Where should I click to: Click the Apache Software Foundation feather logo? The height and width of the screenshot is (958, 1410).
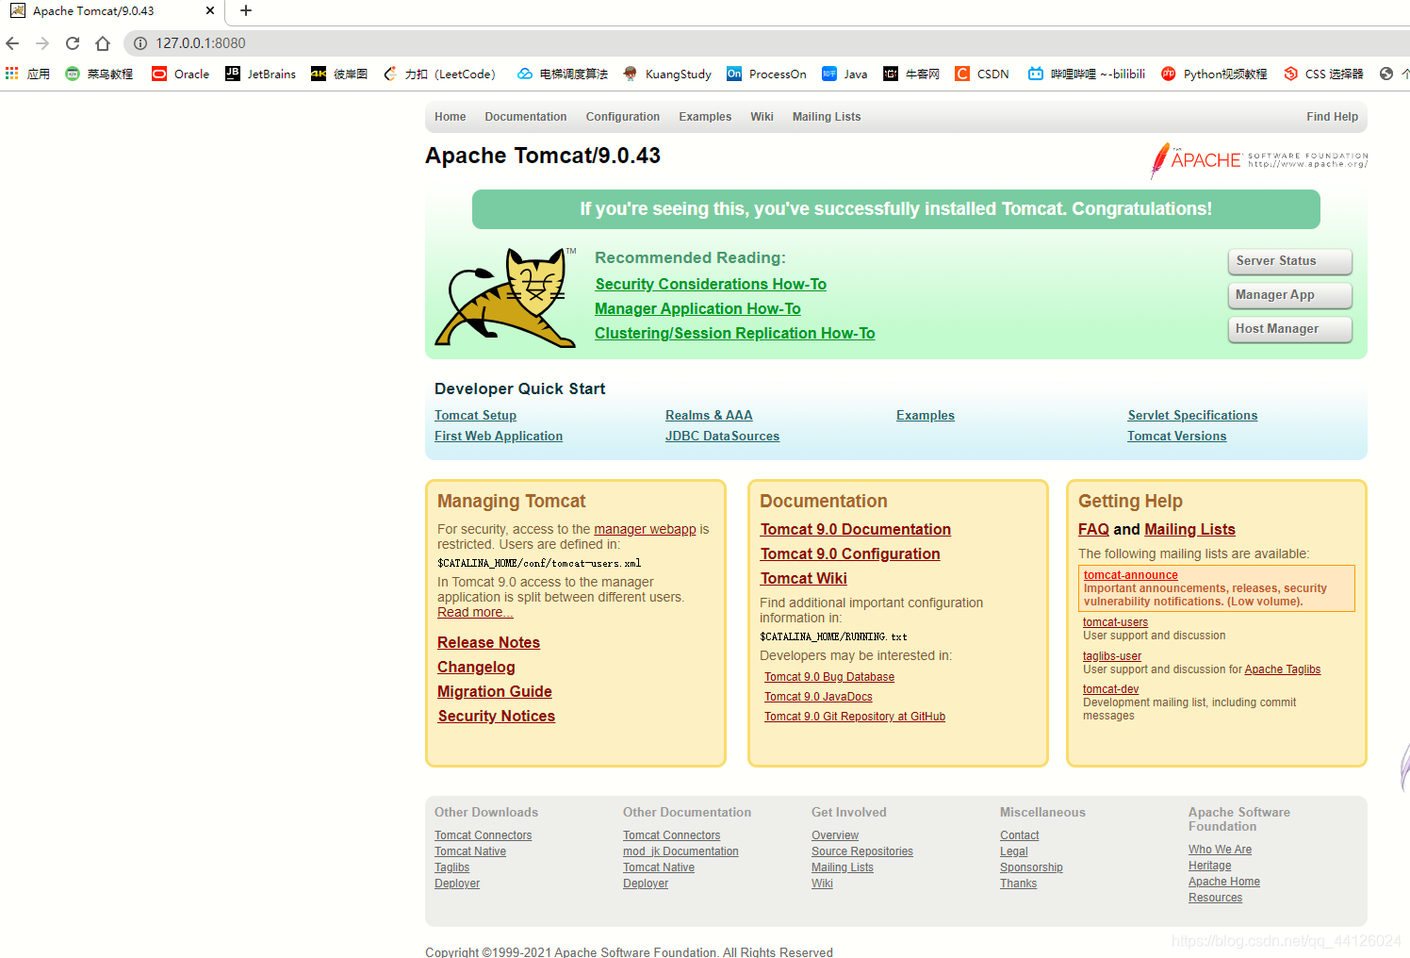point(1258,160)
